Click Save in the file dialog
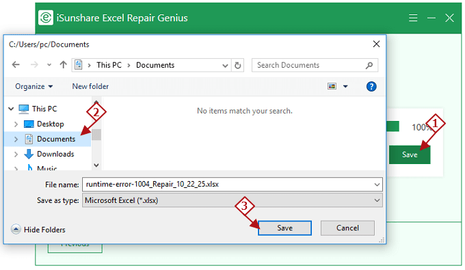 click(x=284, y=228)
